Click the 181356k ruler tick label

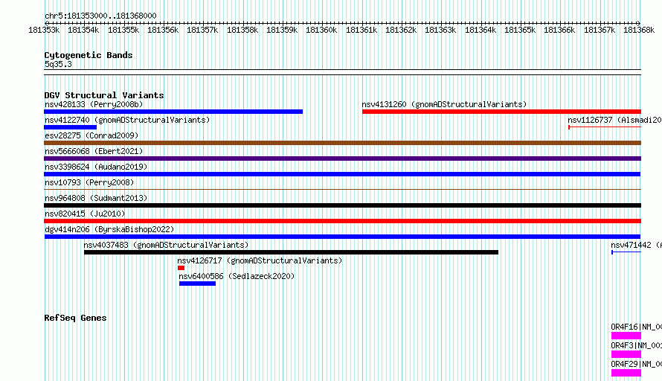[x=163, y=30]
